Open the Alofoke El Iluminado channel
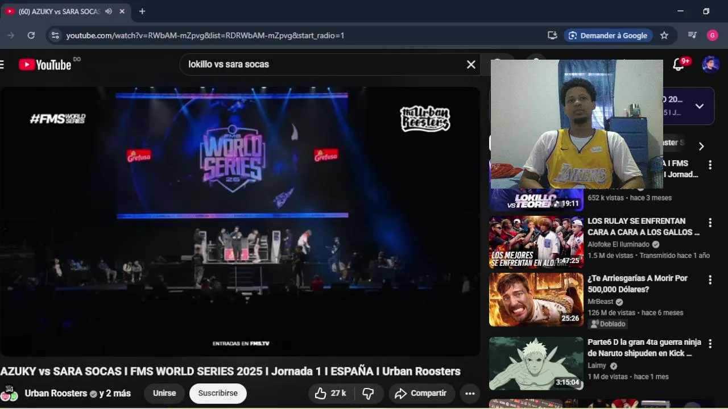 (x=619, y=244)
